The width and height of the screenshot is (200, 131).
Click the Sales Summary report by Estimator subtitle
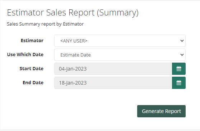pos(45,24)
